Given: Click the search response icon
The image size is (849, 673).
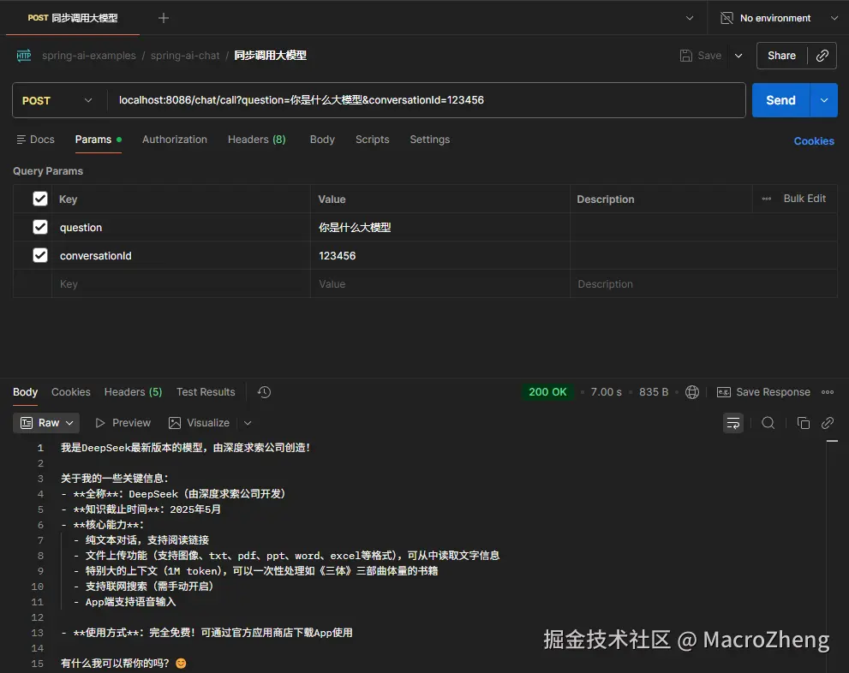Looking at the screenshot, I should click(x=768, y=423).
